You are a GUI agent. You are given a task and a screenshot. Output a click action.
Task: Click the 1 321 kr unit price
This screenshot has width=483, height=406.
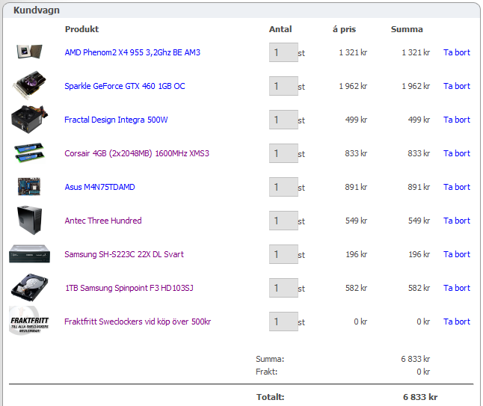coord(353,52)
